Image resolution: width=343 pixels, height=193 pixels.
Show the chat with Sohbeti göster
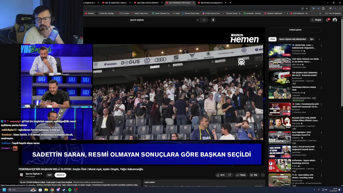coord(295,30)
